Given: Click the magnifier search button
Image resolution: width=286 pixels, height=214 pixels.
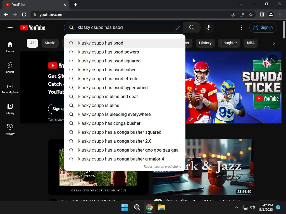Looking at the screenshot, I should point(192,28).
